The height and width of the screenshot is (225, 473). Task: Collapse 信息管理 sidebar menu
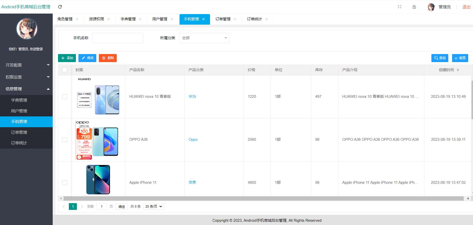[x=26, y=89]
